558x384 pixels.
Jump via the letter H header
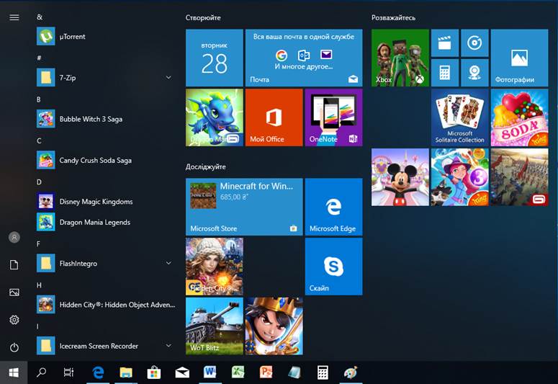click(x=39, y=285)
